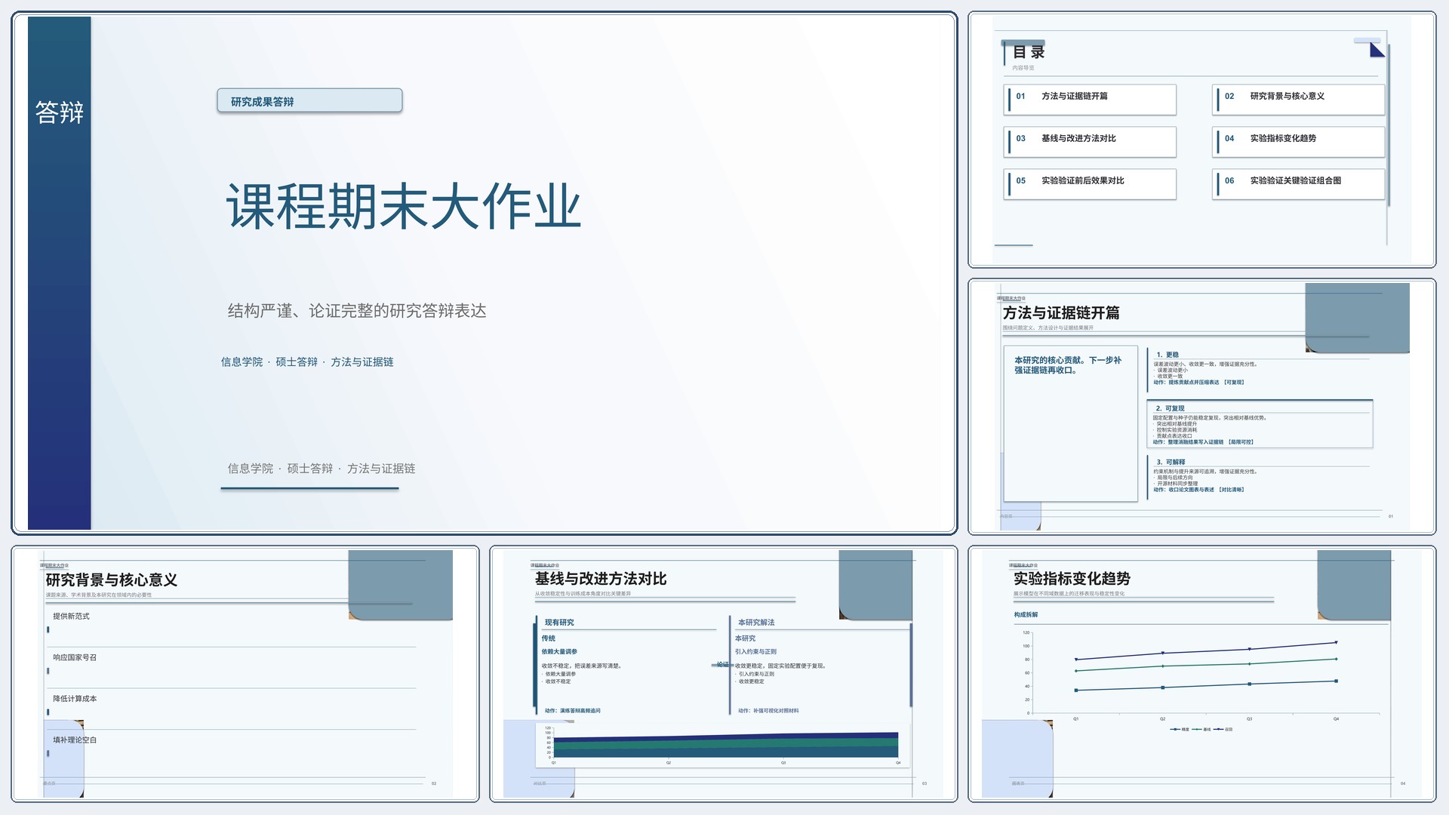Click contents entry 05 实验验证前后效果对比

(1090, 183)
